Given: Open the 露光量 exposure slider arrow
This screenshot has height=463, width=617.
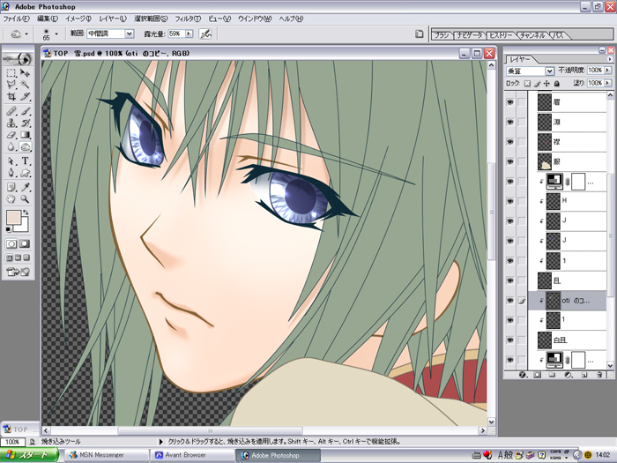Looking at the screenshot, I should coord(190,34).
